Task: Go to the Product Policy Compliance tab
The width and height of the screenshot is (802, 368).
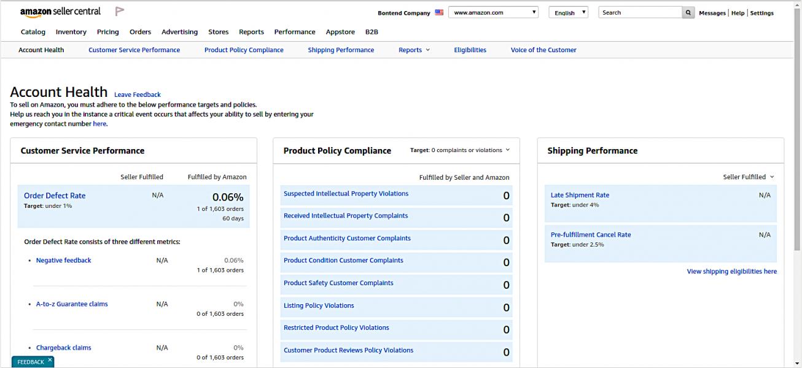Action: [x=244, y=50]
